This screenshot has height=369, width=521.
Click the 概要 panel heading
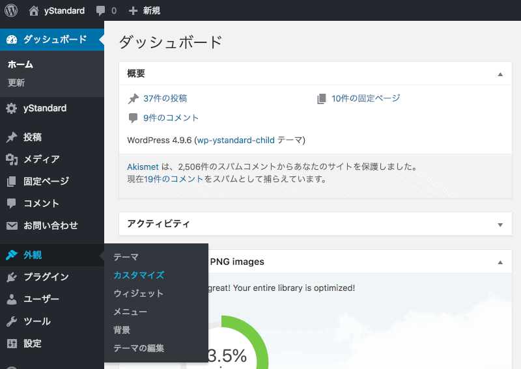coord(136,74)
